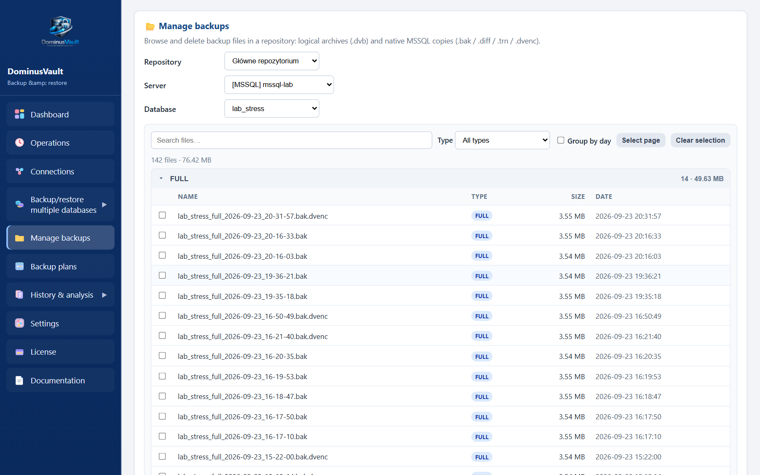Image resolution: width=760 pixels, height=475 pixels.
Task: Click the License card icon
Action: coord(19,352)
